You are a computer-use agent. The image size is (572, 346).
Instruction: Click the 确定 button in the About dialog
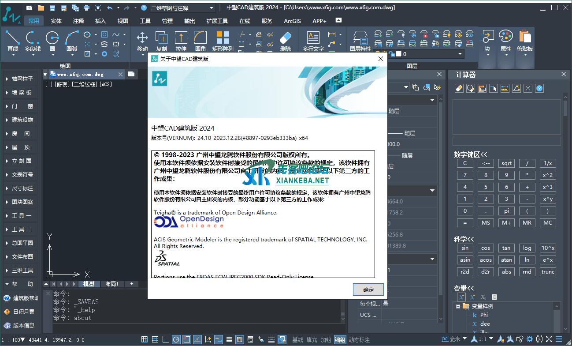point(368,290)
